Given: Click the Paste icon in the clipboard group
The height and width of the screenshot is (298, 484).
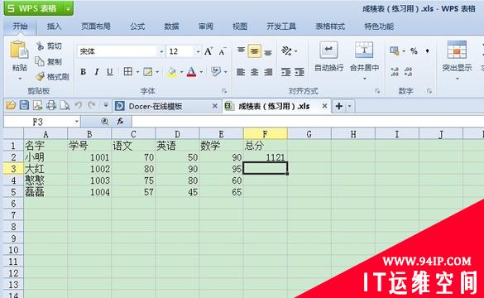Looking at the screenshot, I should coord(19,50).
